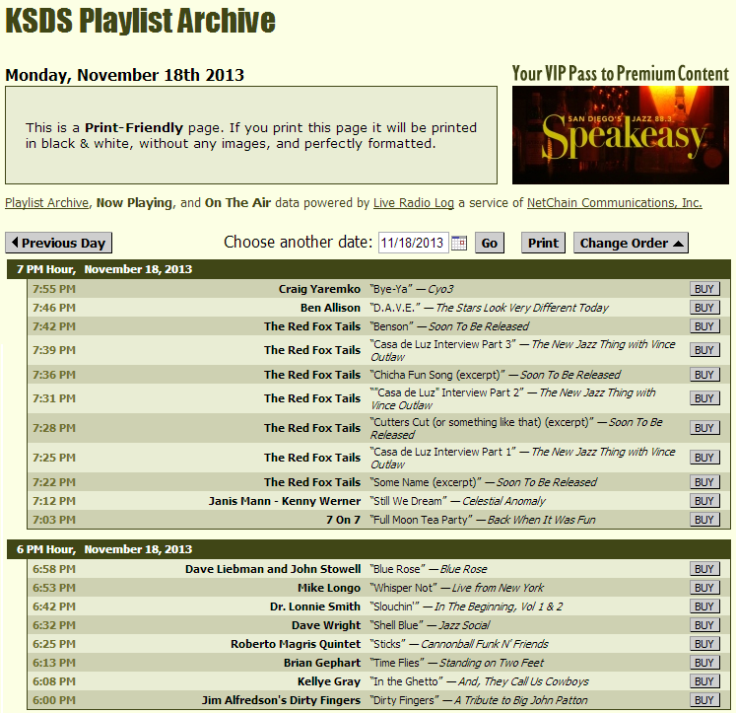Select the 6 PM Hour header

click(368, 549)
